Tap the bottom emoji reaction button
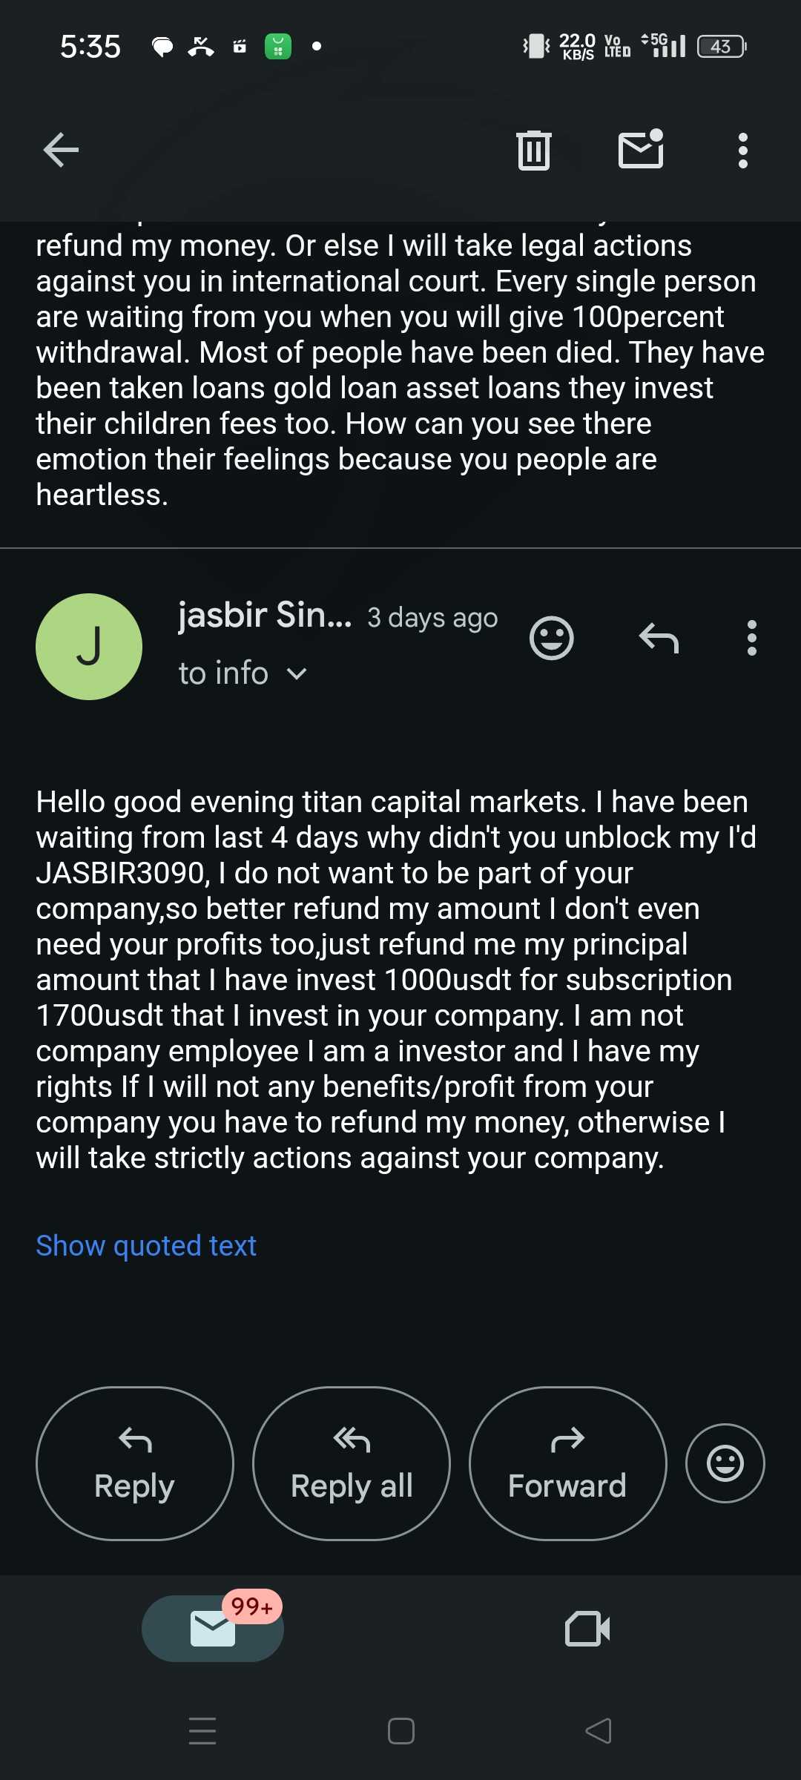Viewport: 801px width, 1780px height. (x=725, y=1463)
